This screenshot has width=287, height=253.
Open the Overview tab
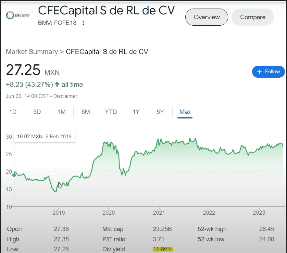207,17
